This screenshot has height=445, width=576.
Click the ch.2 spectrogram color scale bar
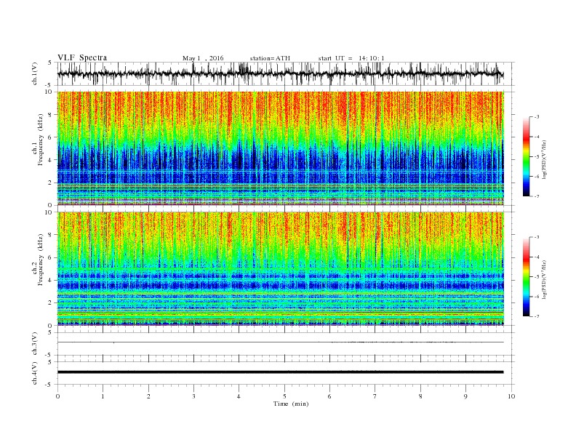(526, 276)
